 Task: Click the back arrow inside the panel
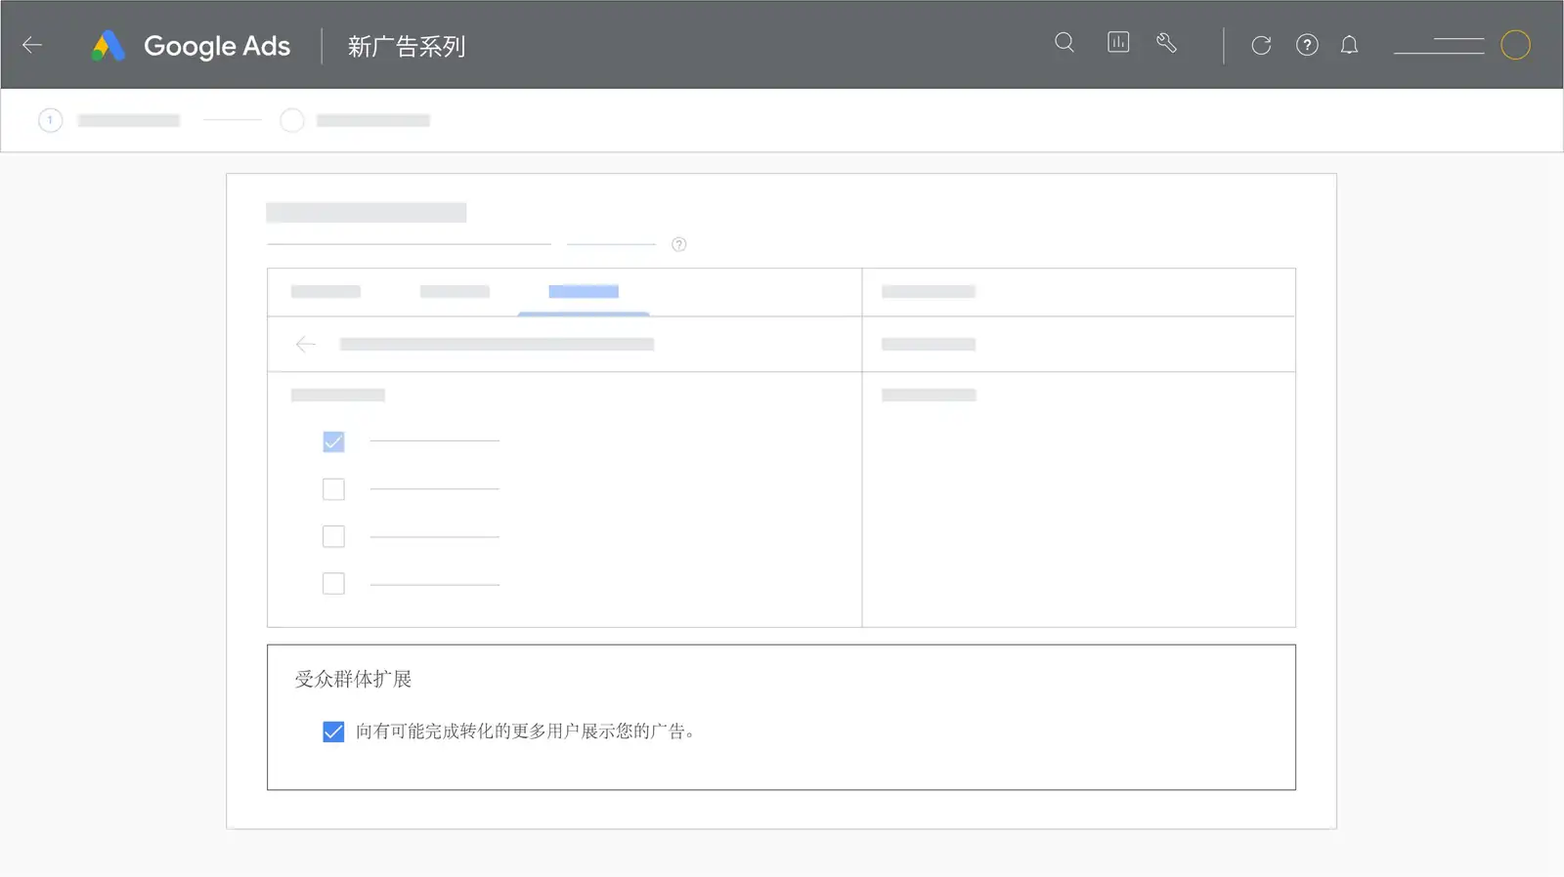pyautogui.click(x=306, y=344)
